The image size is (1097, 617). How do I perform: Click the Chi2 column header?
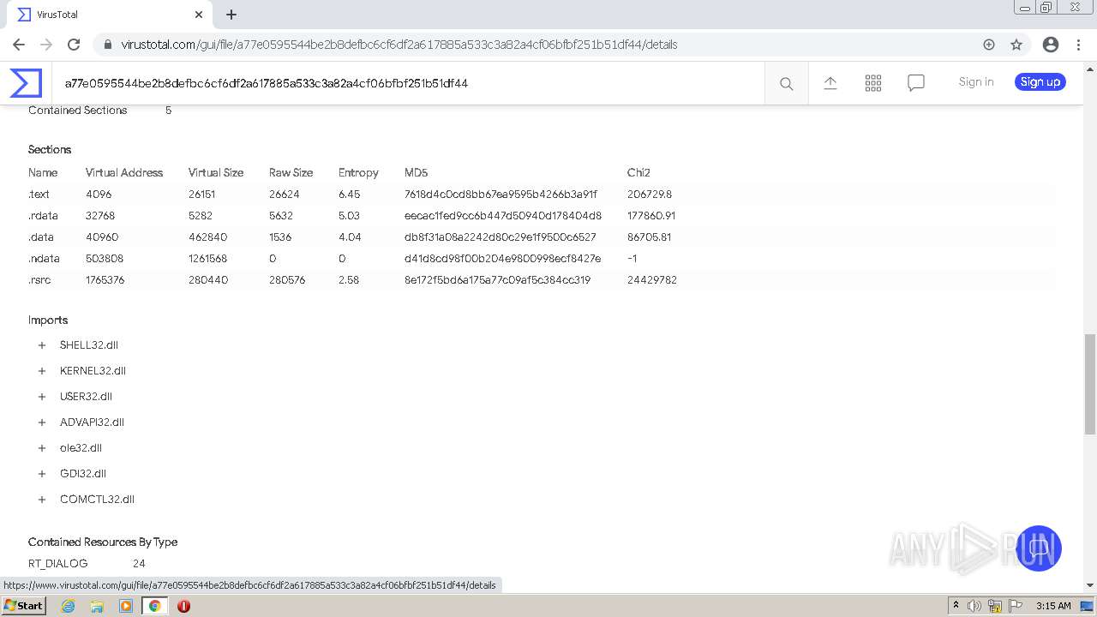point(638,172)
